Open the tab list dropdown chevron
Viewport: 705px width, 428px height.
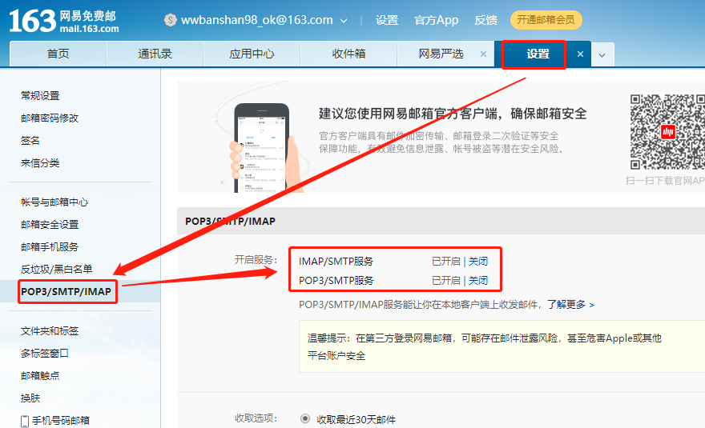click(x=602, y=55)
